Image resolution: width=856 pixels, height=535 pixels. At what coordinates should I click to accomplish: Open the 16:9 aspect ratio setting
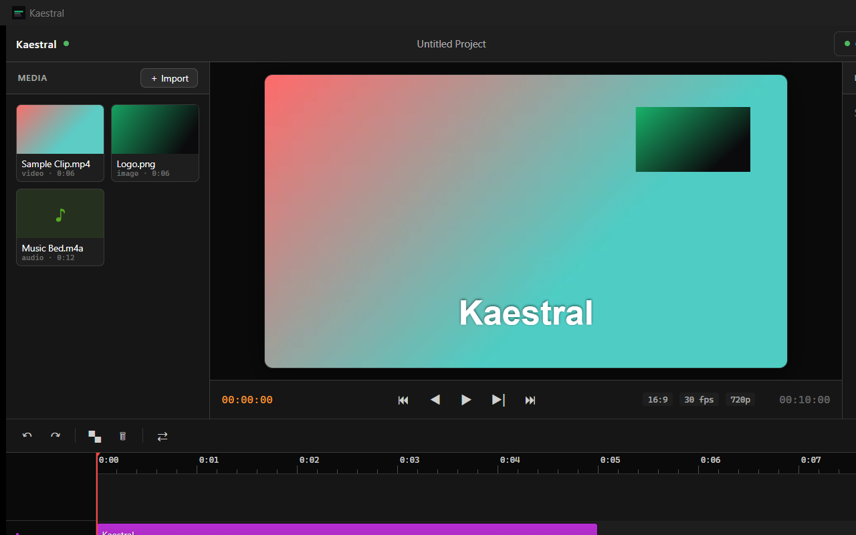point(657,400)
